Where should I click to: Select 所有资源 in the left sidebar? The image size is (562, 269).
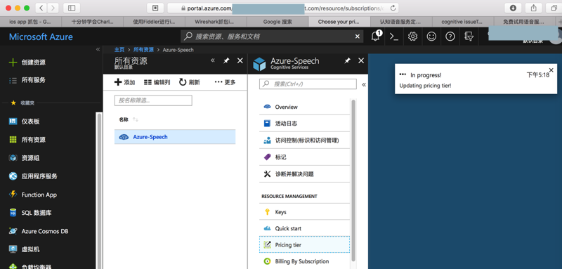(27, 140)
